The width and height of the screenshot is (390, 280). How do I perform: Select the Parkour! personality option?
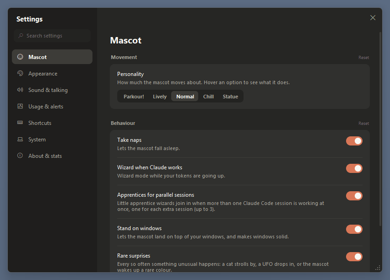(134, 97)
